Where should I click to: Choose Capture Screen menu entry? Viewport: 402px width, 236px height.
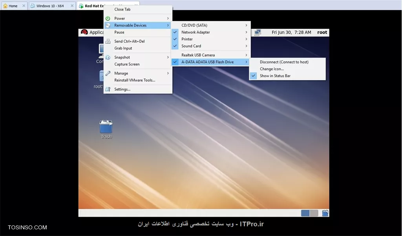point(138,64)
